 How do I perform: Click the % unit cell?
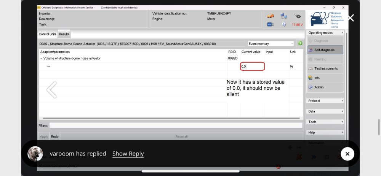tap(291, 67)
